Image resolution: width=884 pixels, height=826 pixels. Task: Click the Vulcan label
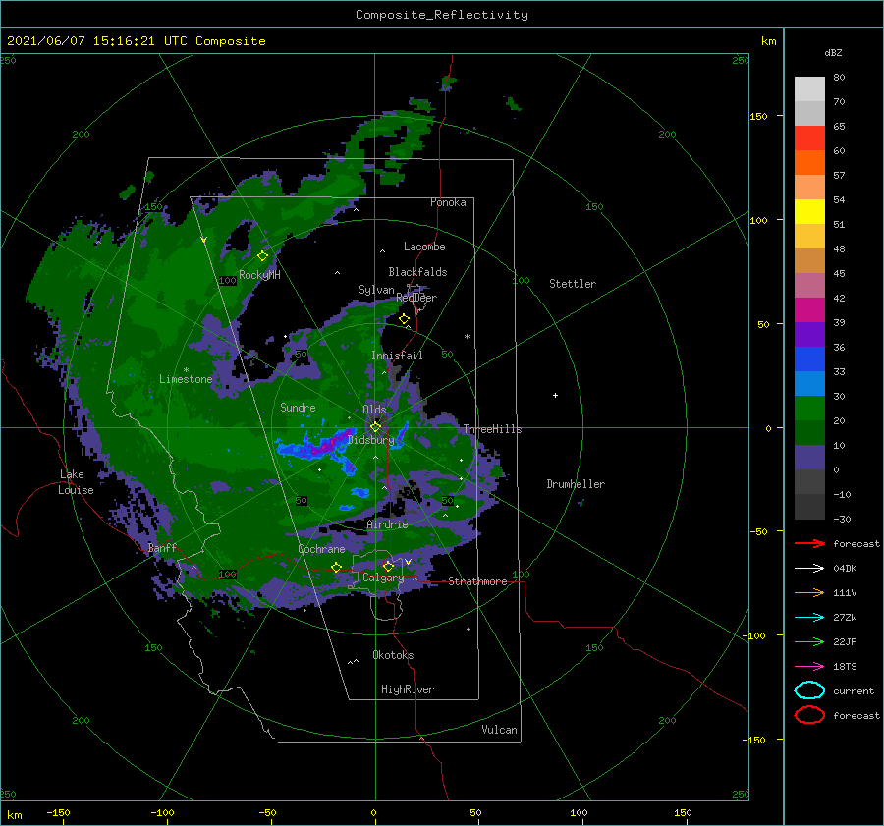pos(500,730)
